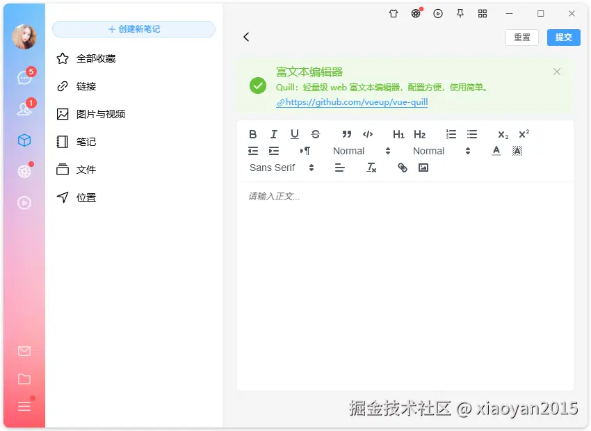Dismiss the 富文本编辑器 notification banner
Screen dimensions: 591x431
(557, 72)
